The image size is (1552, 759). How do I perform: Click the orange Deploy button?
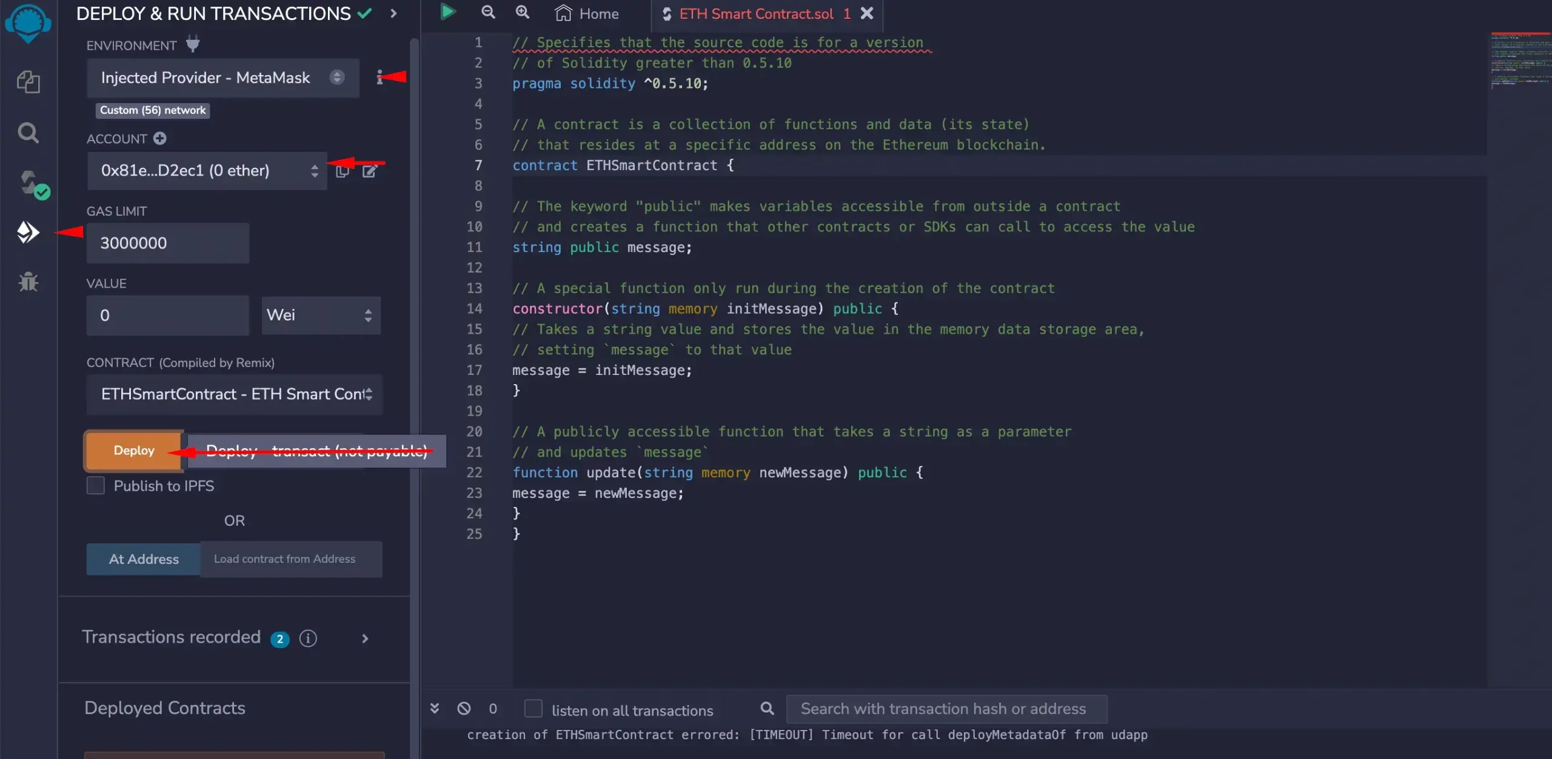point(134,451)
